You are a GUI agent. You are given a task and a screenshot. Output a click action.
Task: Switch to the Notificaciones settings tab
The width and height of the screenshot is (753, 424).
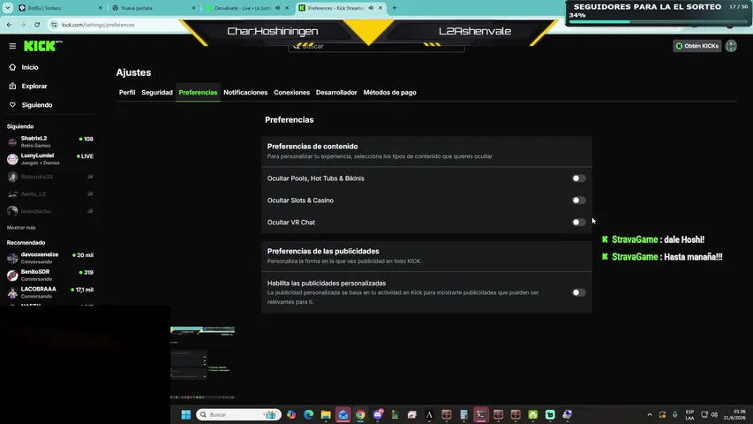(245, 92)
